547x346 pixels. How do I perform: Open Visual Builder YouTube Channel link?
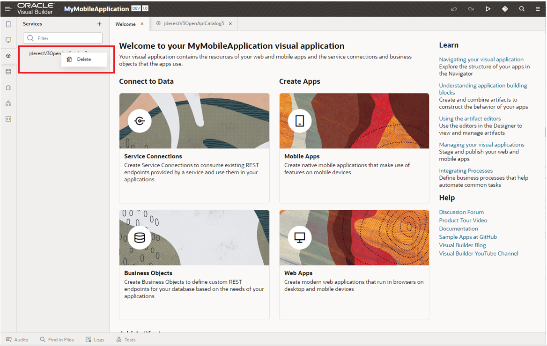click(x=478, y=254)
